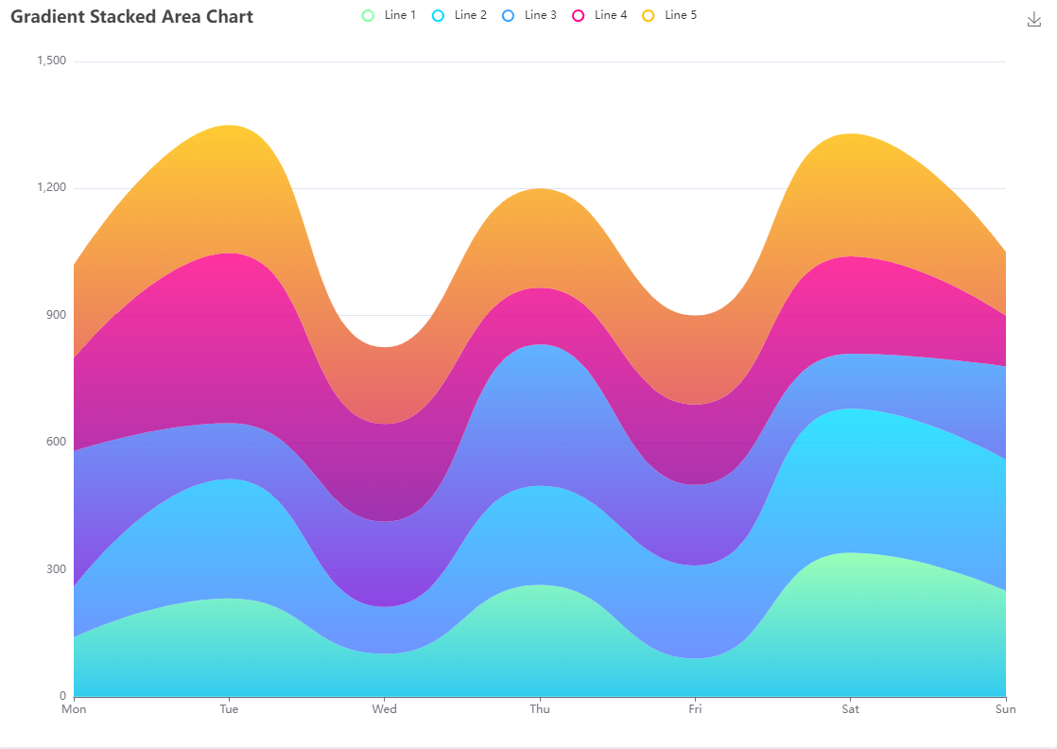This screenshot has height=749, width=1057.
Task: Toggle Line 5 legend circle marker
Action: coord(649,15)
